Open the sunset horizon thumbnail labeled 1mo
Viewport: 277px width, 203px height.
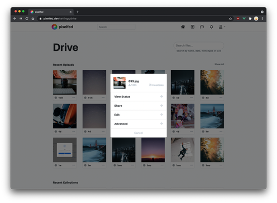[153, 150]
